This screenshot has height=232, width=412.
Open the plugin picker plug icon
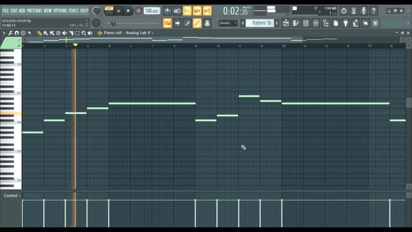tap(346, 23)
